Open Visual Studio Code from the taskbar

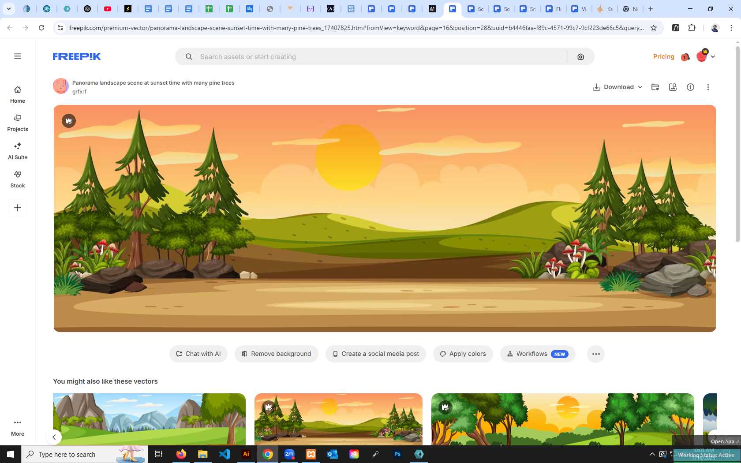[x=225, y=454]
